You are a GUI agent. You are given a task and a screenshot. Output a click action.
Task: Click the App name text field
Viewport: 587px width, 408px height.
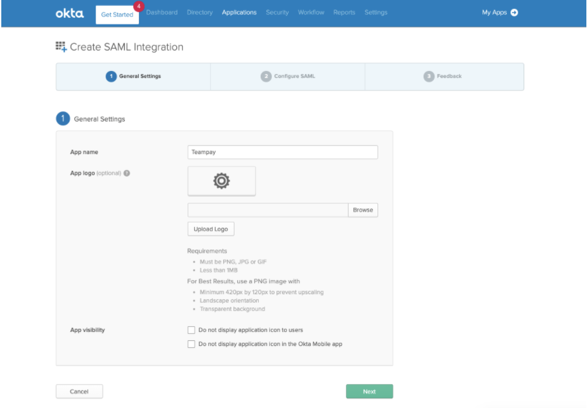coord(283,152)
